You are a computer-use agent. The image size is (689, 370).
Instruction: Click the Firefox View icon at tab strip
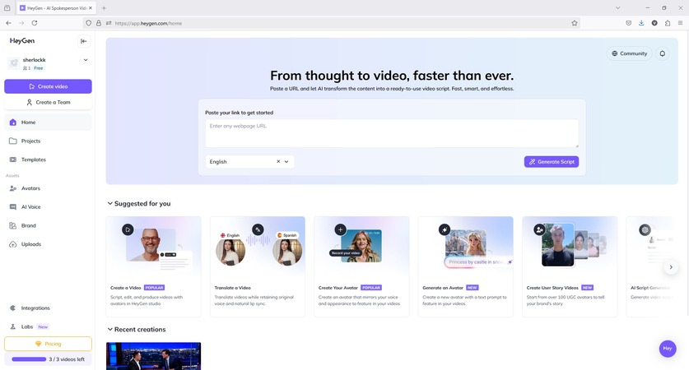(7, 8)
